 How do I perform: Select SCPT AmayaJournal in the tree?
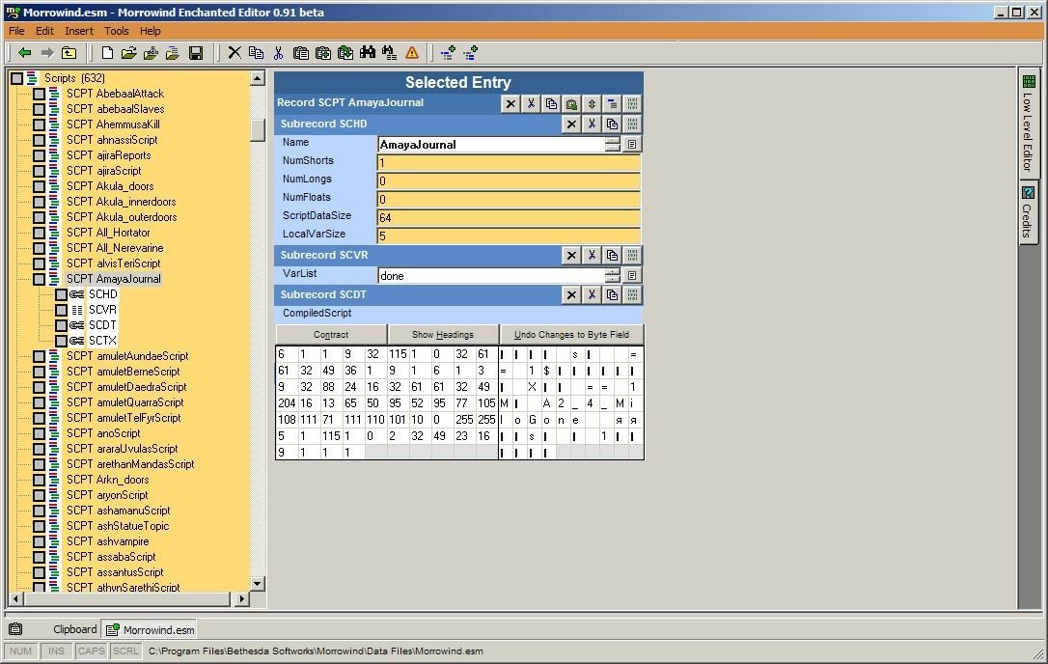pyautogui.click(x=114, y=279)
